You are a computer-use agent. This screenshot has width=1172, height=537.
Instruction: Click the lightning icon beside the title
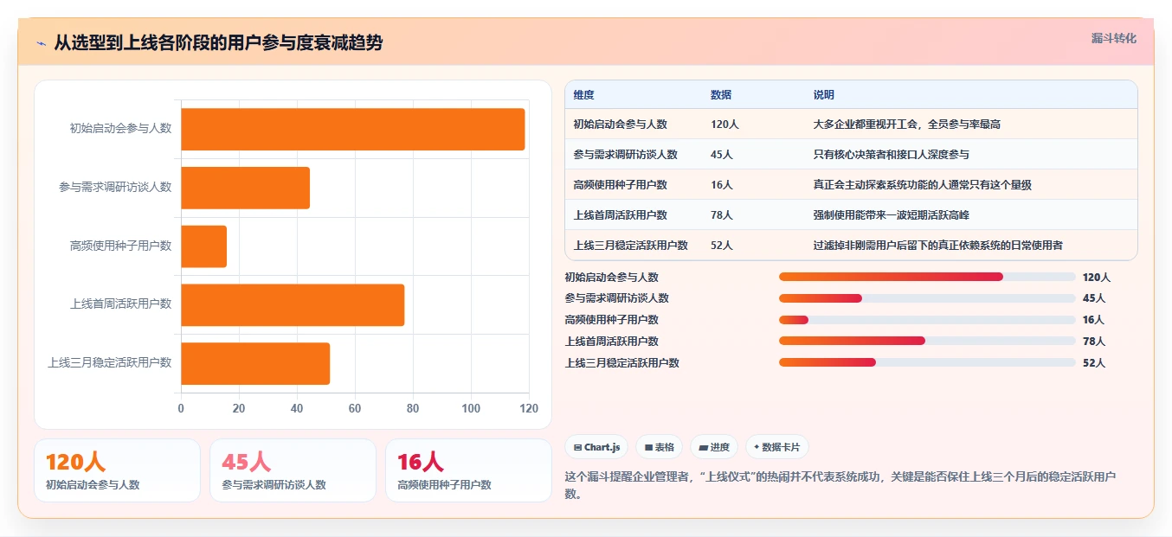click(x=41, y=42)
